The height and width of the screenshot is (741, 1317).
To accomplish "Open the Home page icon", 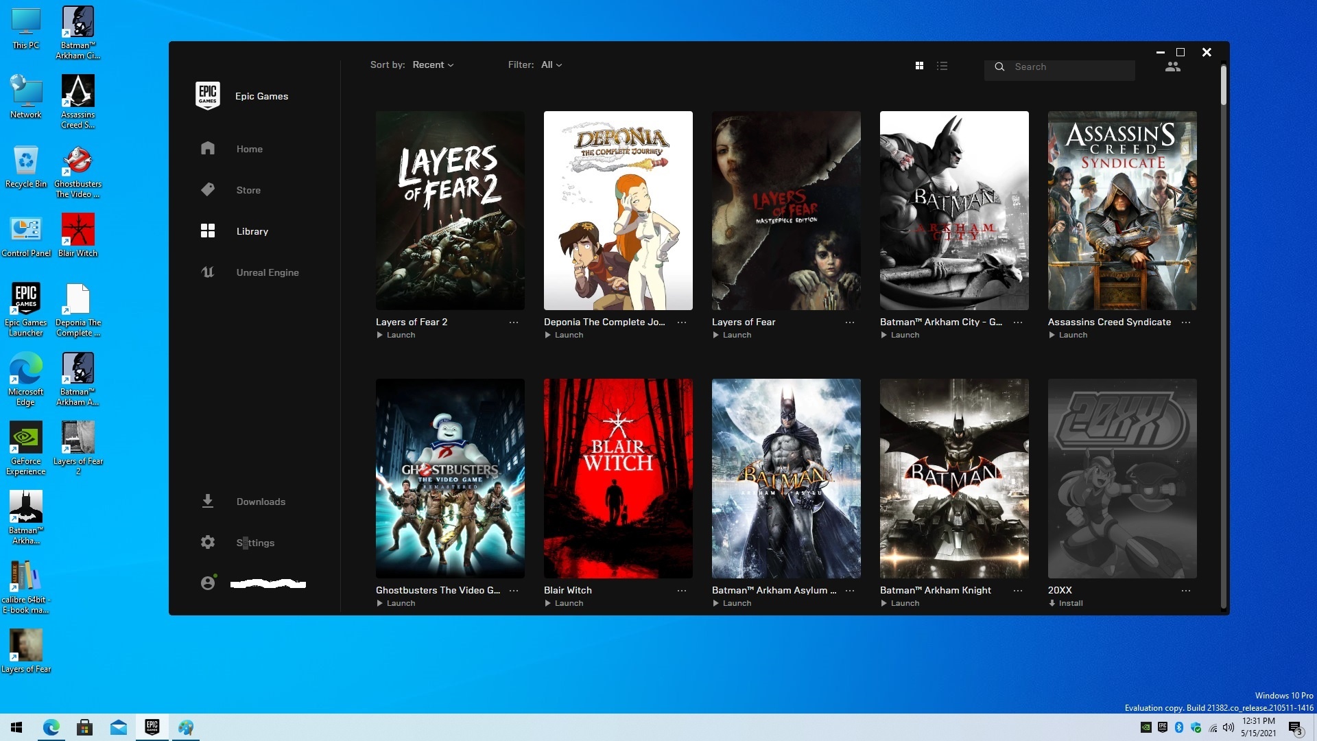I will [208, 149].
